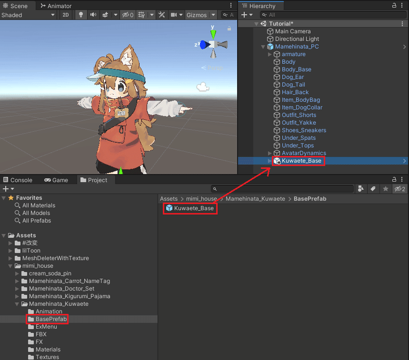Expand AvatarDynamics object
Viewport: 409px width, 360px height.
tap(270, 153)
